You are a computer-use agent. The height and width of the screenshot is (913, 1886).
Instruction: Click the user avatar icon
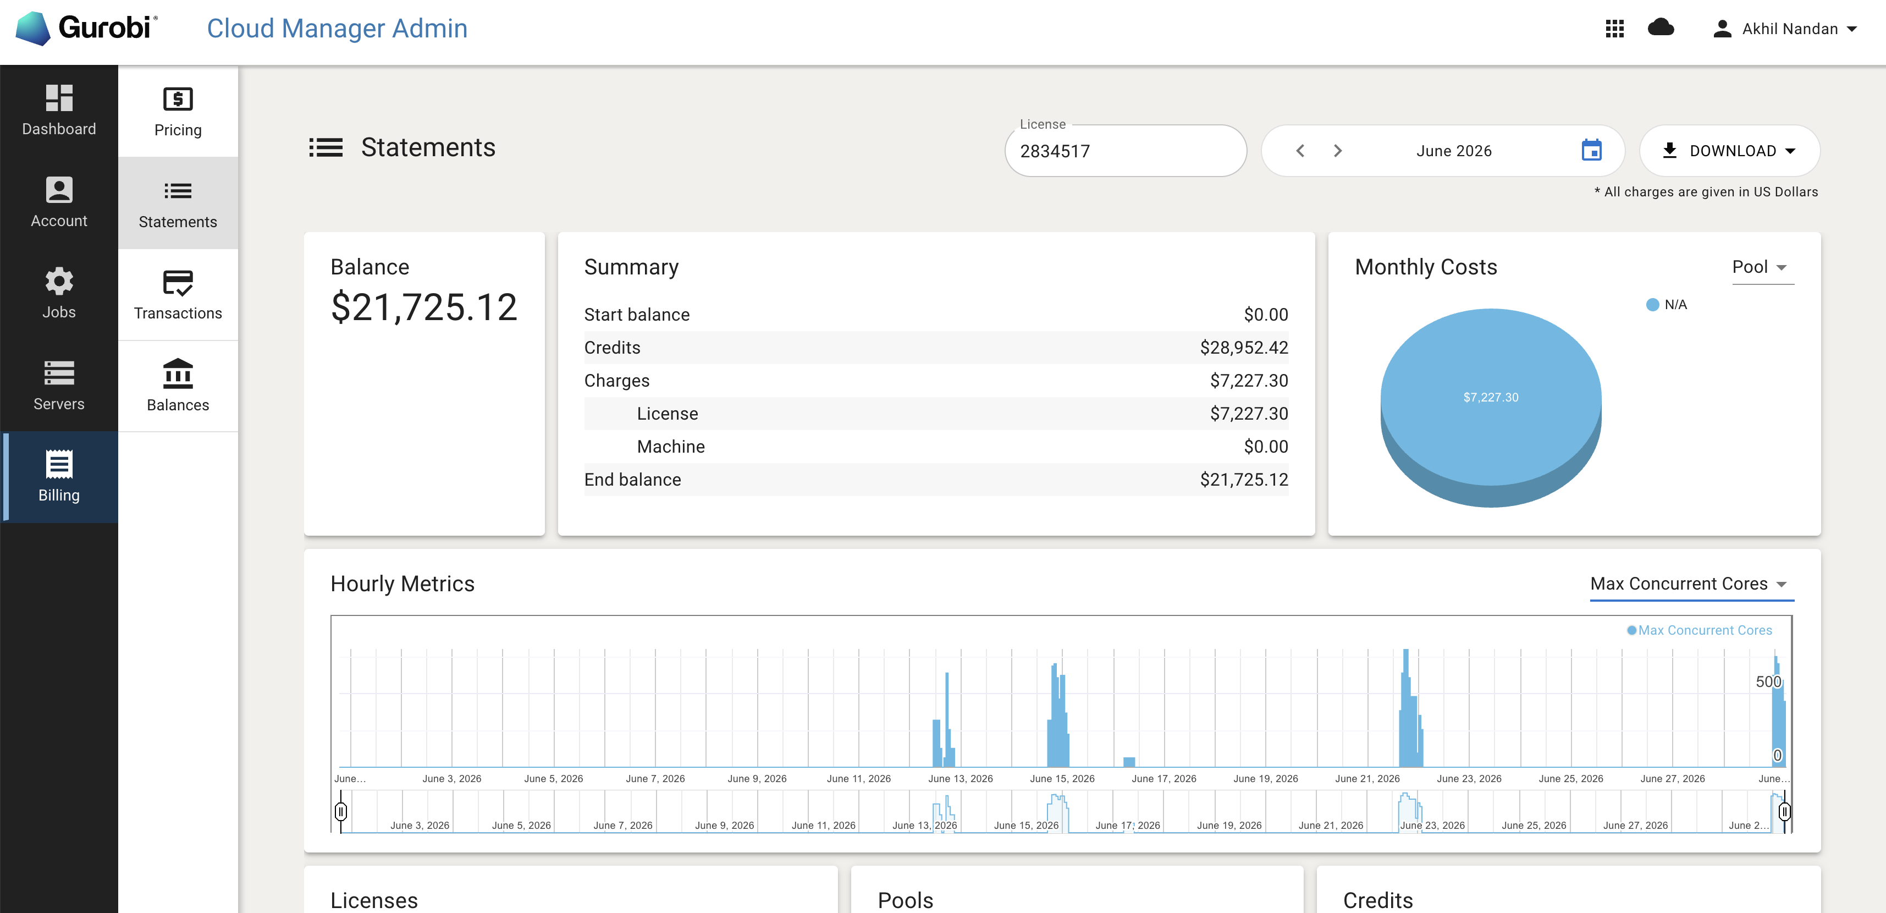tap(1722, 29)
